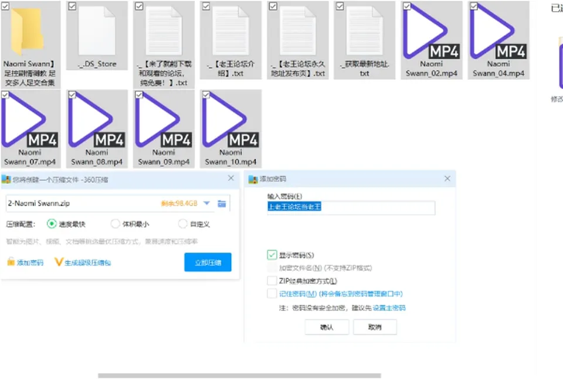
Task: Click the horizontal scrollbar at the window bottom
Action: click(x=239, y=375)
